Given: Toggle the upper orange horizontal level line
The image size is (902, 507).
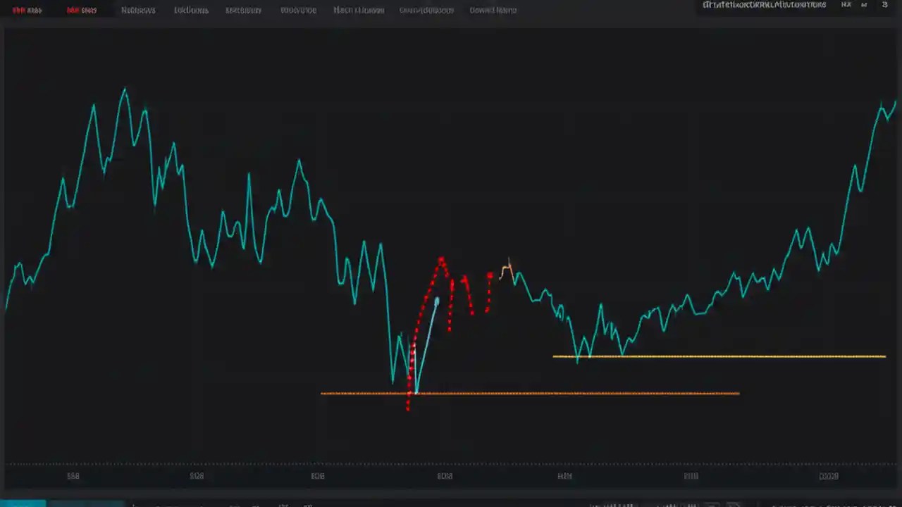Looking at the screenshot, I should coord(719,356).
